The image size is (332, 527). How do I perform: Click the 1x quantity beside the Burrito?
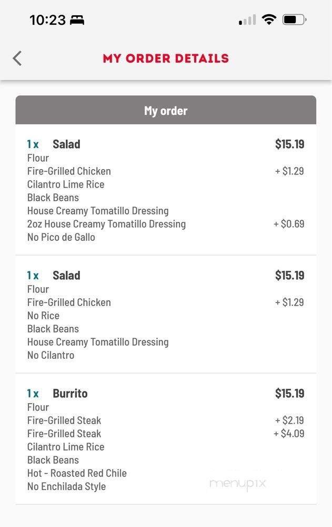pyautogui.click(x=32, y=393)
